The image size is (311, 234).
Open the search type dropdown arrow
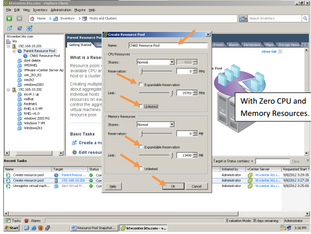(x=246, y=19)
